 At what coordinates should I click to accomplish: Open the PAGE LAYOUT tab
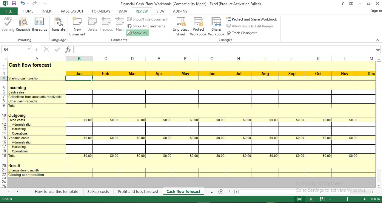[72, 11]
